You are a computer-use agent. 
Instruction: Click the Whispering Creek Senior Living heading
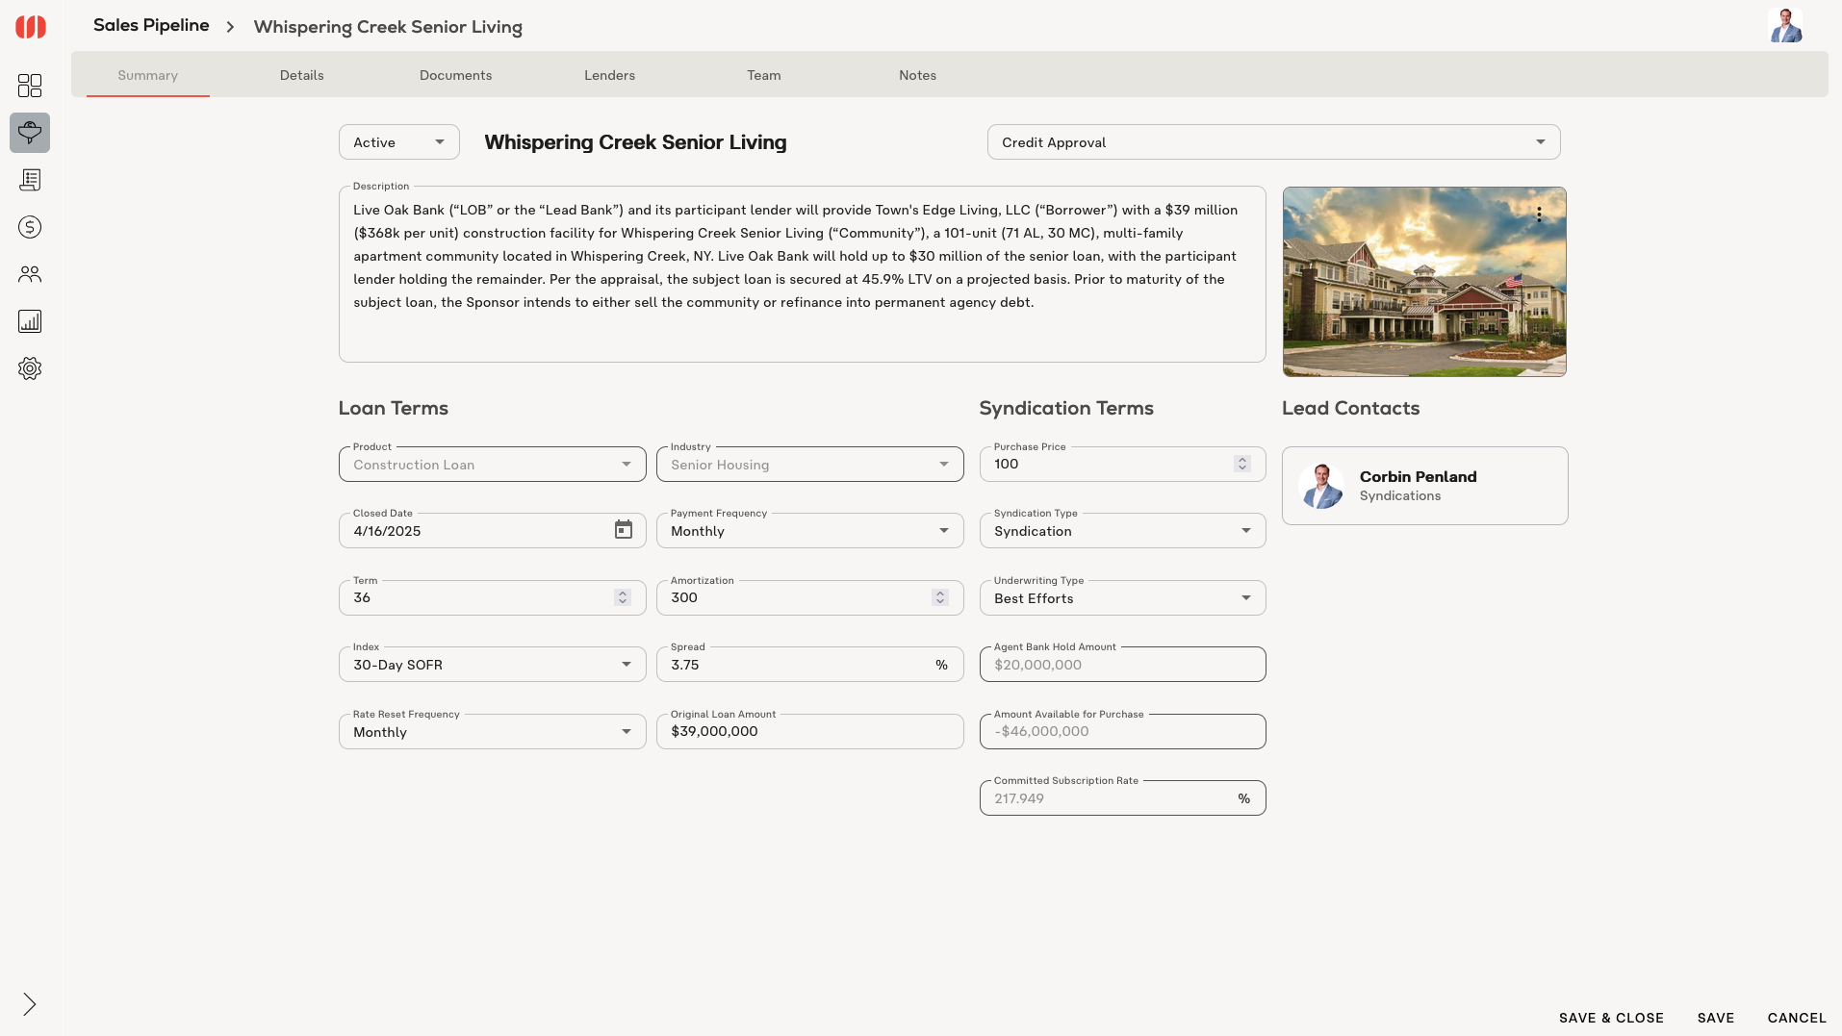click(x=635, y=142)
